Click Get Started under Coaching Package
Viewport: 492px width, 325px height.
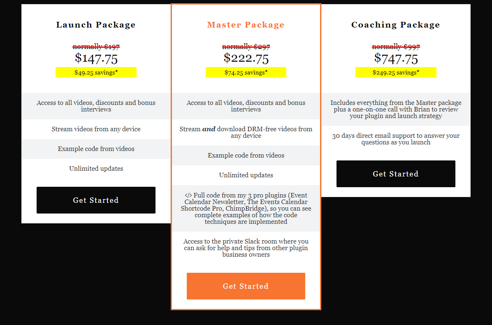coord(396,174)
